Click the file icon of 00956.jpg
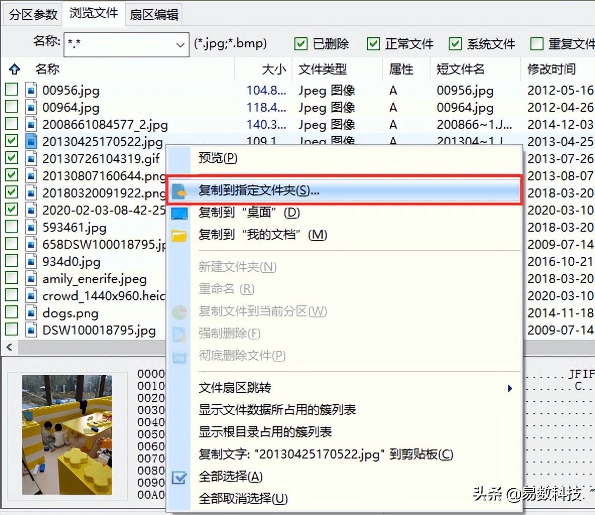 [31, 90]
